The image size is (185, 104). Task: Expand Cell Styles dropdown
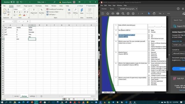tap(55, 14)
